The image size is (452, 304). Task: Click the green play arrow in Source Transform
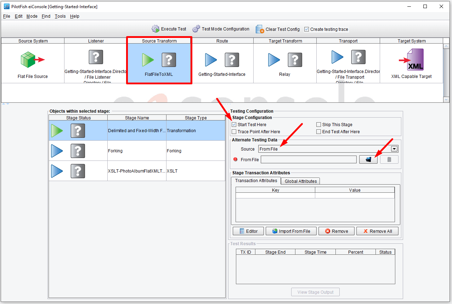click(148, 60)
